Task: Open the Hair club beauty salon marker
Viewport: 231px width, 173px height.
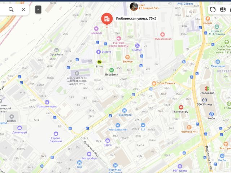Action: click(119, 39)
